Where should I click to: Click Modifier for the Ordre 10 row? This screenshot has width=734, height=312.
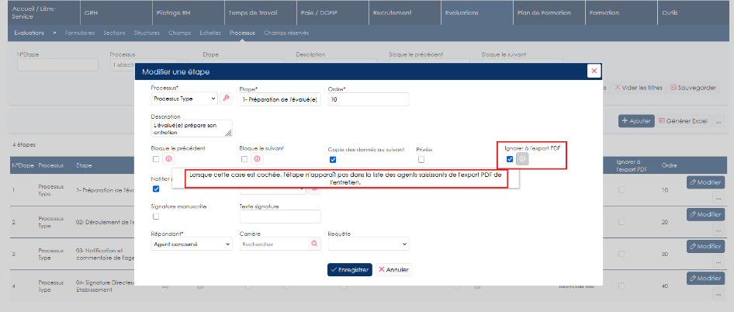click(706, 182)
